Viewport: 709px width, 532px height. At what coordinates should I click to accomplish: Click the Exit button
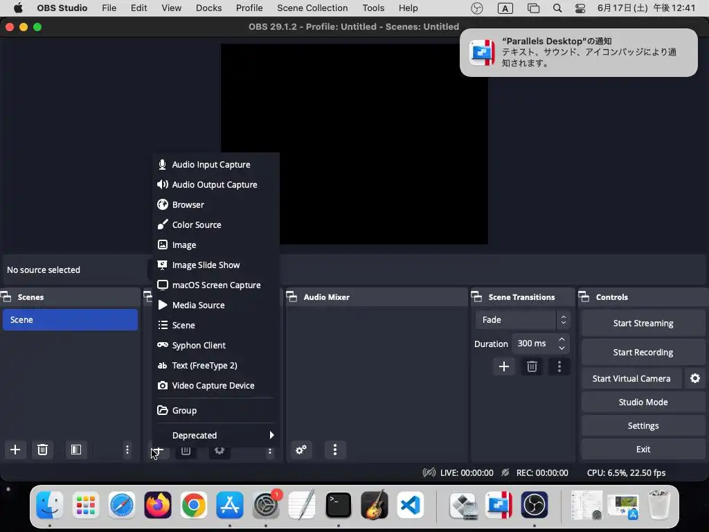pyautogui.click(x=643, y=449)
